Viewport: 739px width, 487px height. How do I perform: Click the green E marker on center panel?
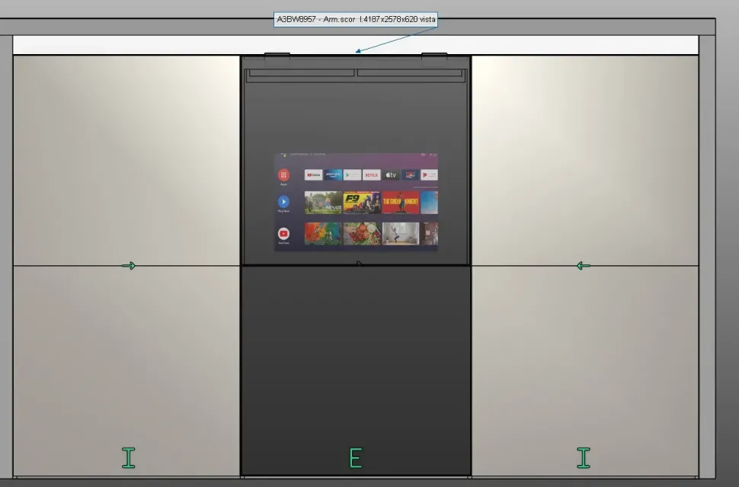click(355, 458)
